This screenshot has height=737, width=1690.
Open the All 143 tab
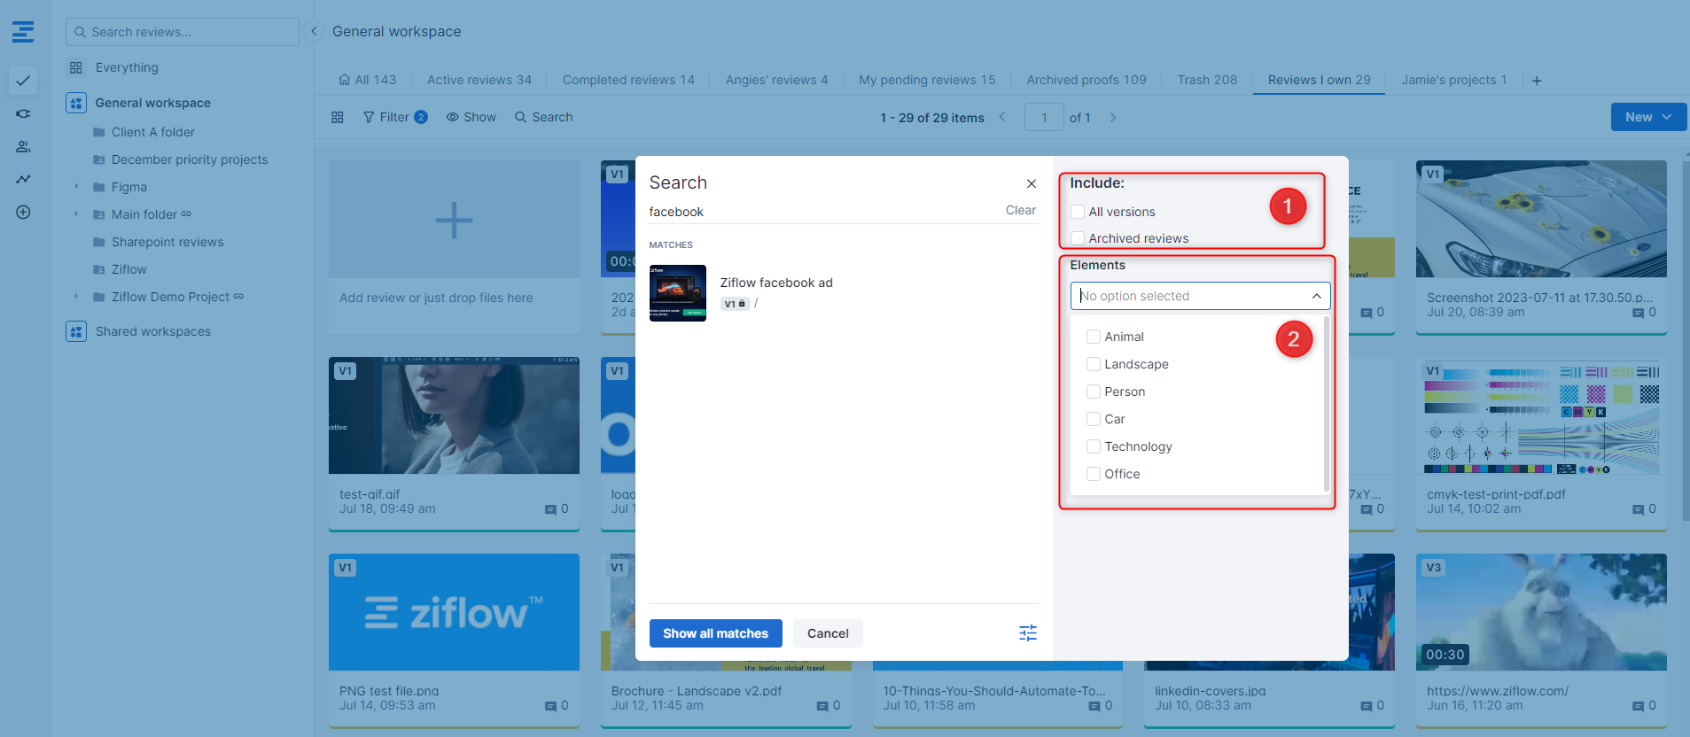click(x=367, y=80)
